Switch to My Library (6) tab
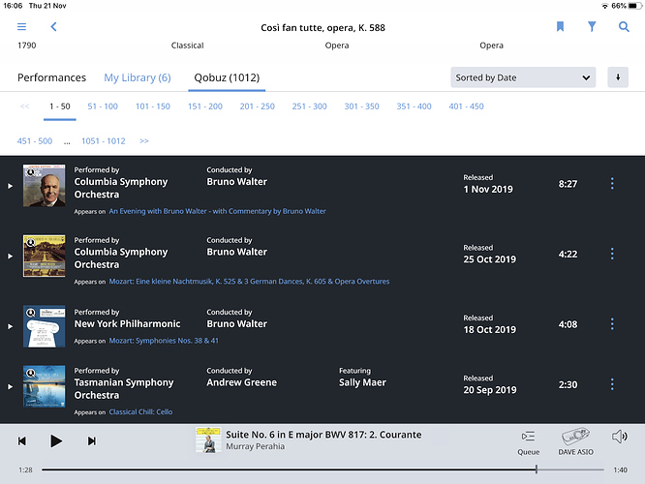This screenshot has width=645, height=484. click(138, 77)
